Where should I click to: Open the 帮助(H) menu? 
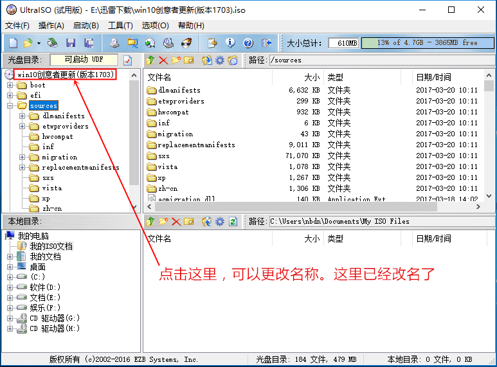[x=191, y=26]
